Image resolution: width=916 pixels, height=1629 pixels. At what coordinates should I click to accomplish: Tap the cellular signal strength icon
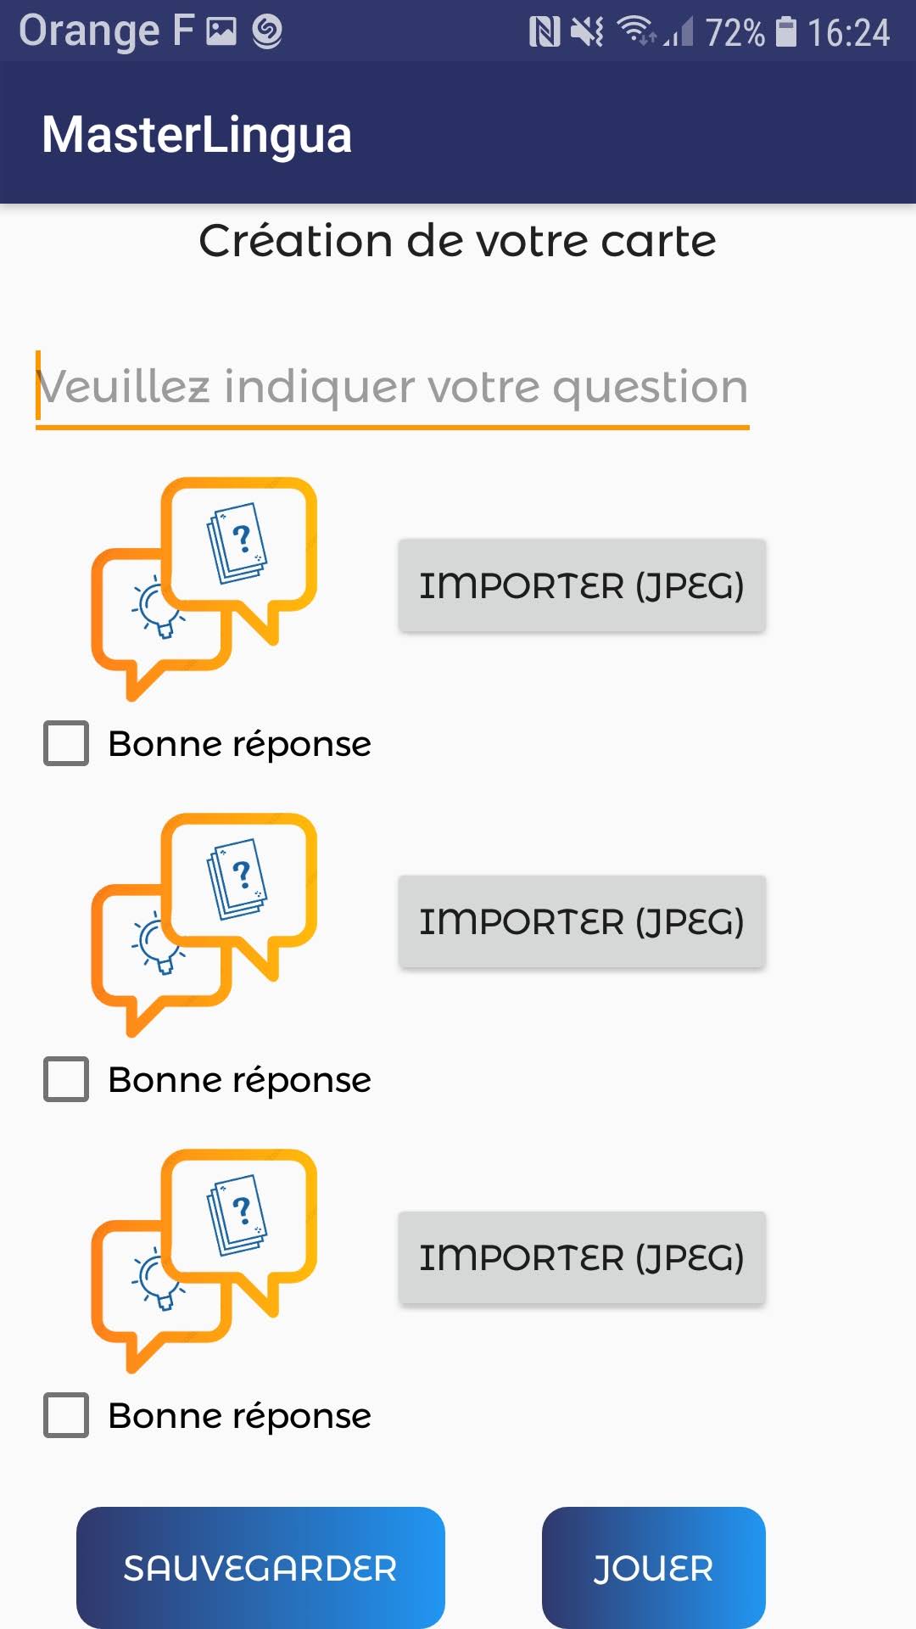pos(679,32)
